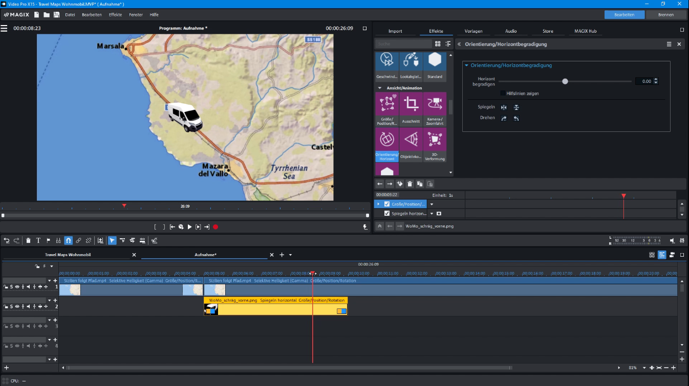Select the Title tool in the toolbar
Viewport: 689px width, 386px height.
pyautogui.click(x=38, y=240)
